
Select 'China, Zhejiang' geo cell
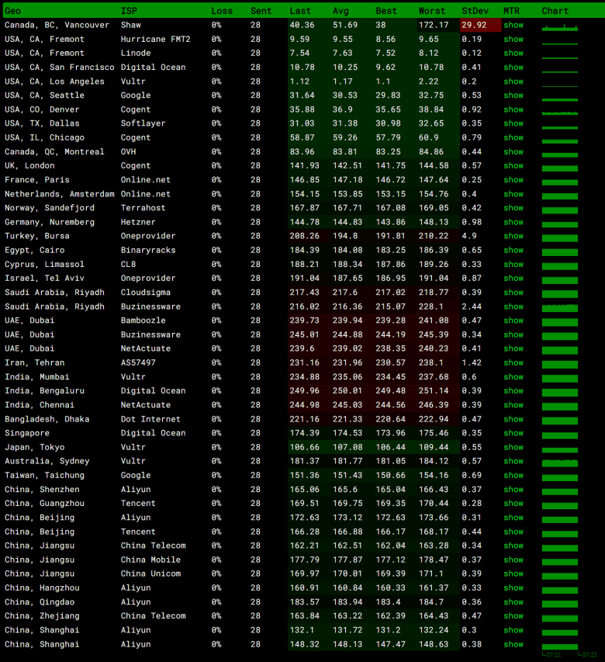pyautogui.click(x=42, y=616)
